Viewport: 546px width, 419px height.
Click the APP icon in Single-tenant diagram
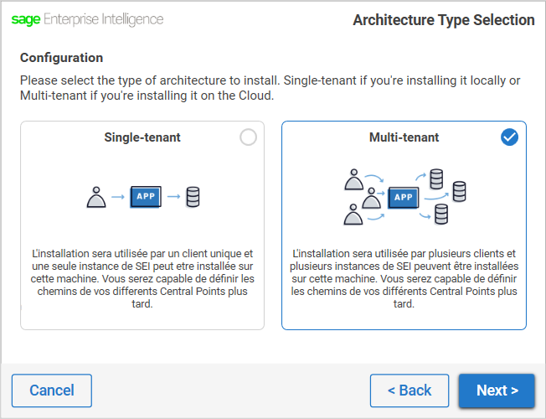coord(145,198)
